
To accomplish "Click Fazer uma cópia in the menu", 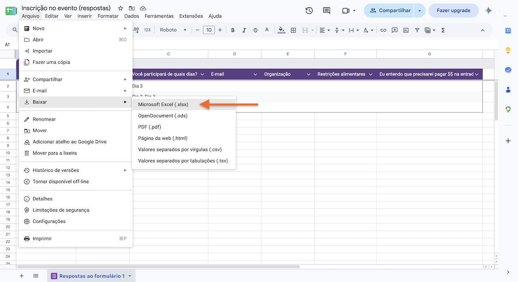I will pos(76,62).
